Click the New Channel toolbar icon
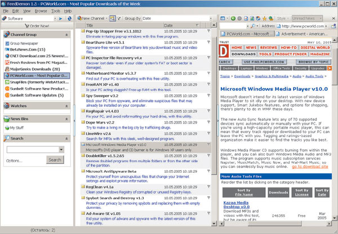338x234 pixels. click(x=94, y=19)
